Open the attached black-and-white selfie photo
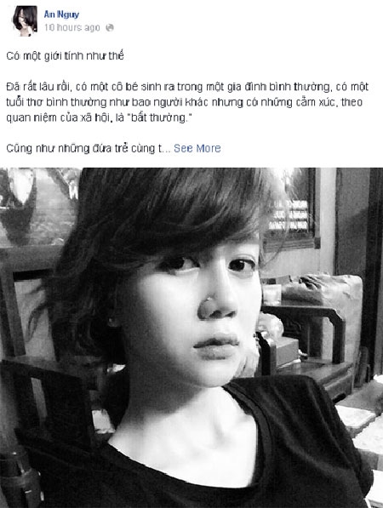The height and width of the screenshot is (508, 383). coord(191,338)
